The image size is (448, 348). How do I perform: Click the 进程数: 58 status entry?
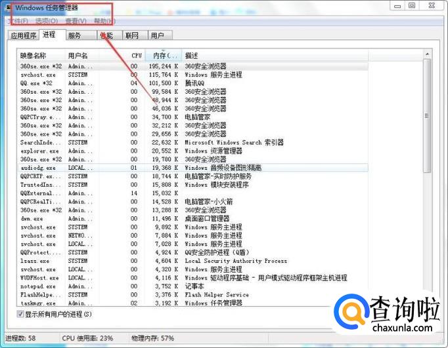[x=20, y=338]
